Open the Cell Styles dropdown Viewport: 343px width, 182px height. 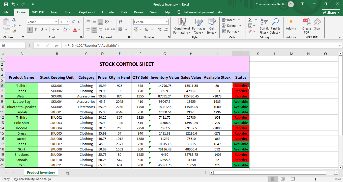(212, 26)
